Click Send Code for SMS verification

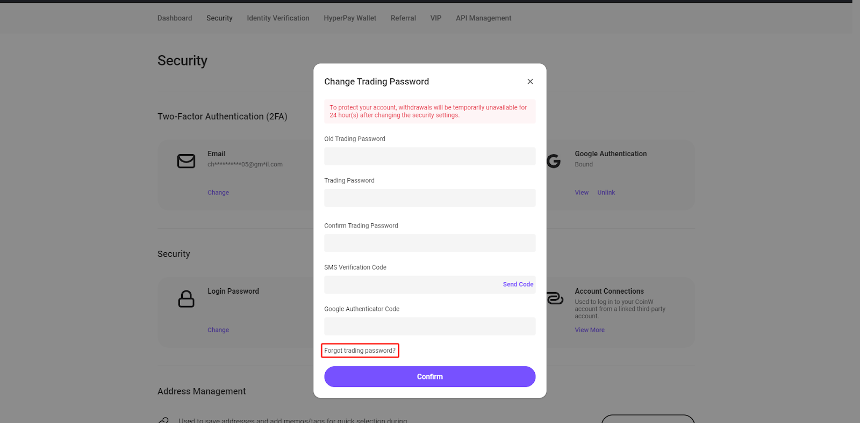(x=517, y=284)
